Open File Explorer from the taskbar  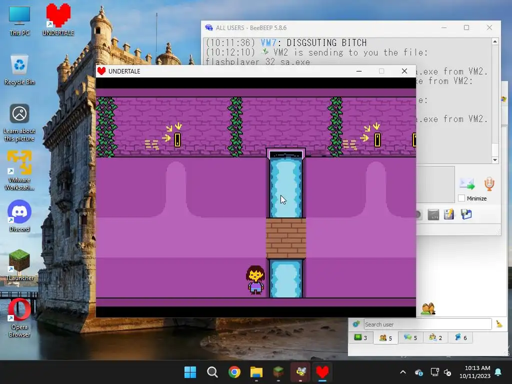(256, 372)
